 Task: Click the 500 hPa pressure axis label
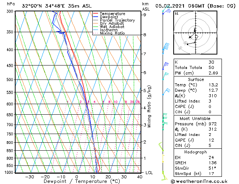(x=10, y=80)
